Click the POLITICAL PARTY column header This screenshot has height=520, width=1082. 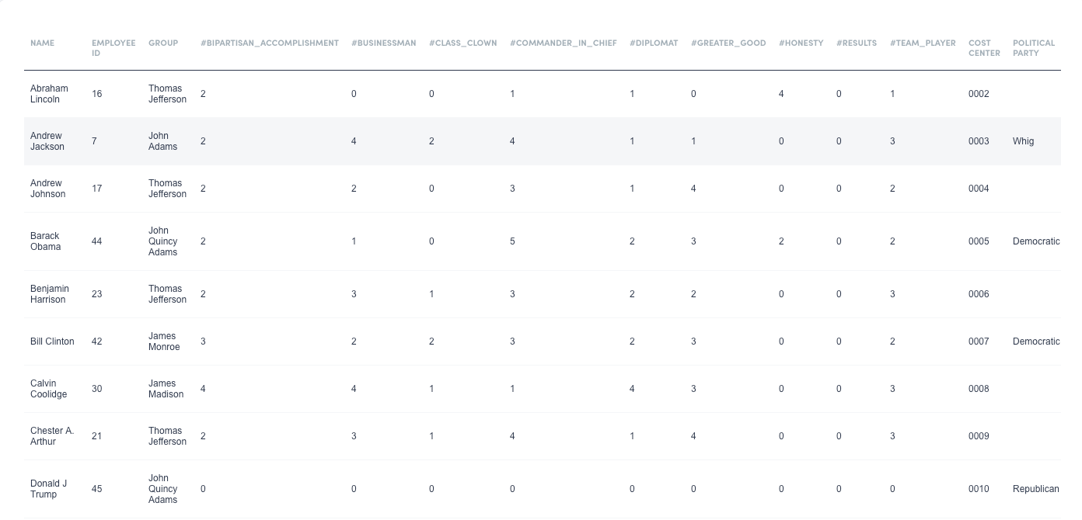point(1033,48)
